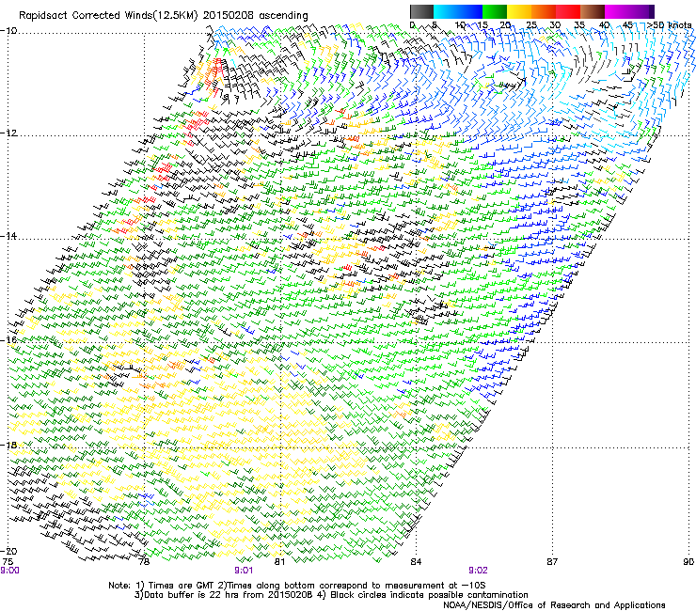
Task: Click the '87' longitude axis label
Action: click(x=552, y=562)
